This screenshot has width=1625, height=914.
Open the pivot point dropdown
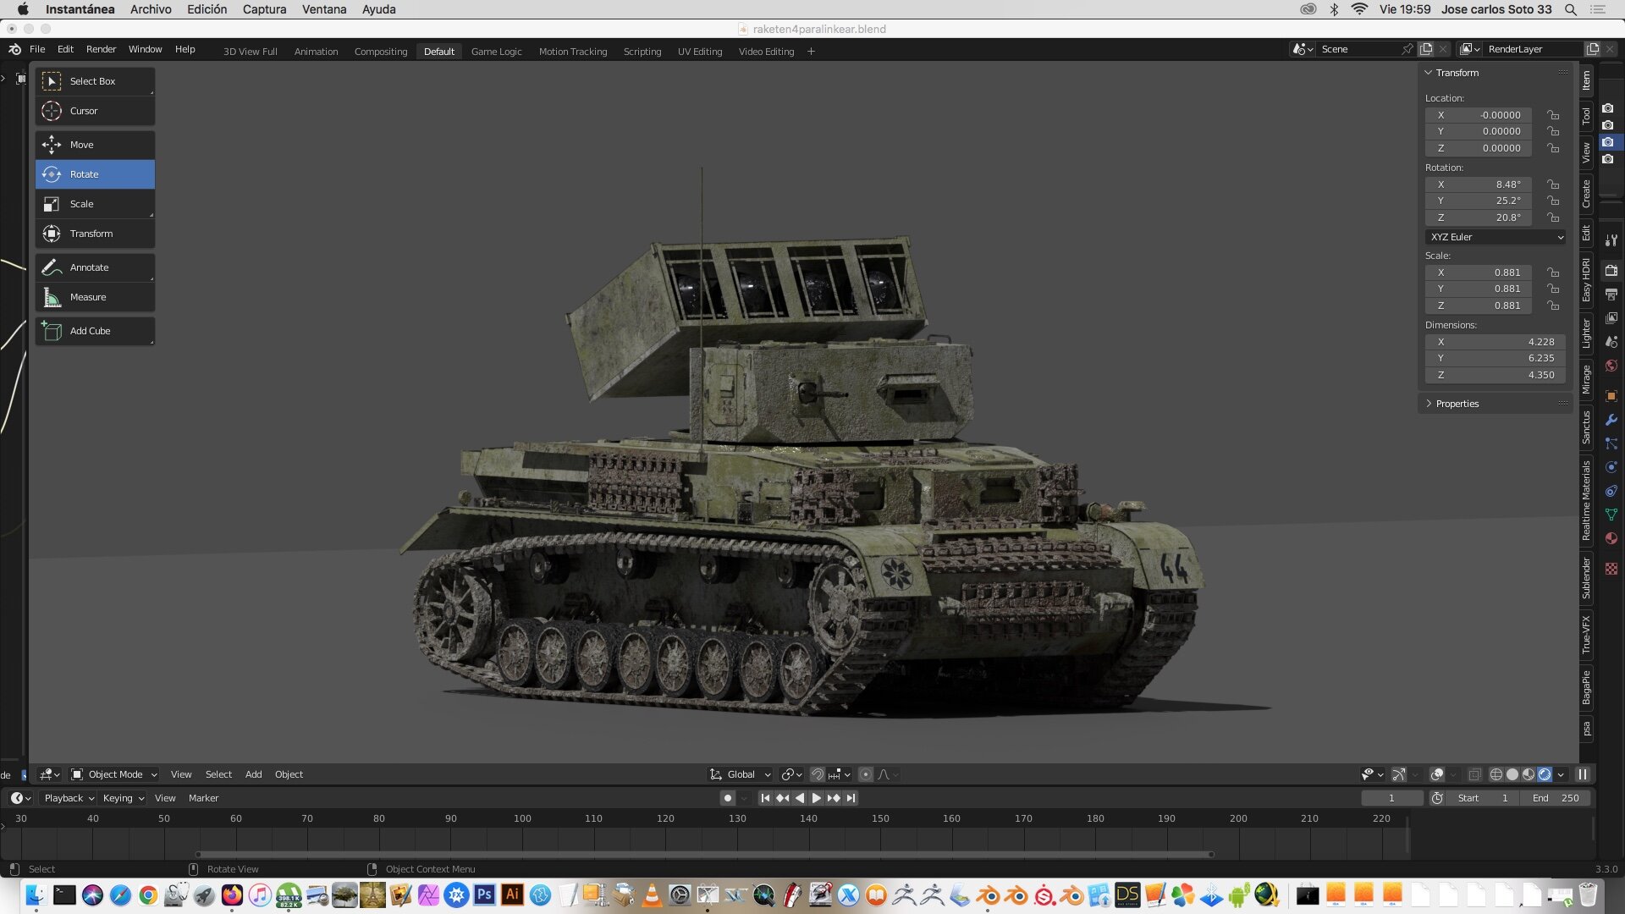tap(791, 774)
